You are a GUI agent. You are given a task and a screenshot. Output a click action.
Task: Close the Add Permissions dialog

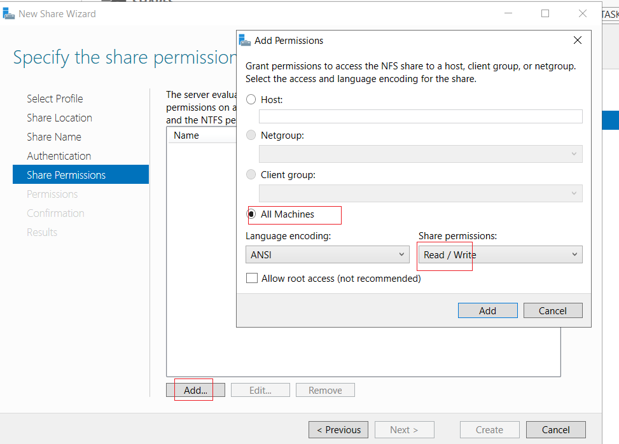pos(578,40)
